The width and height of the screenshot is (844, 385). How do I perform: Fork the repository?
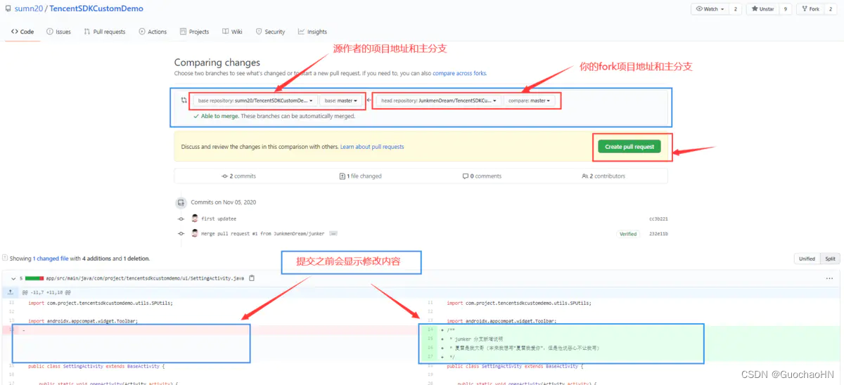(810, 9)
